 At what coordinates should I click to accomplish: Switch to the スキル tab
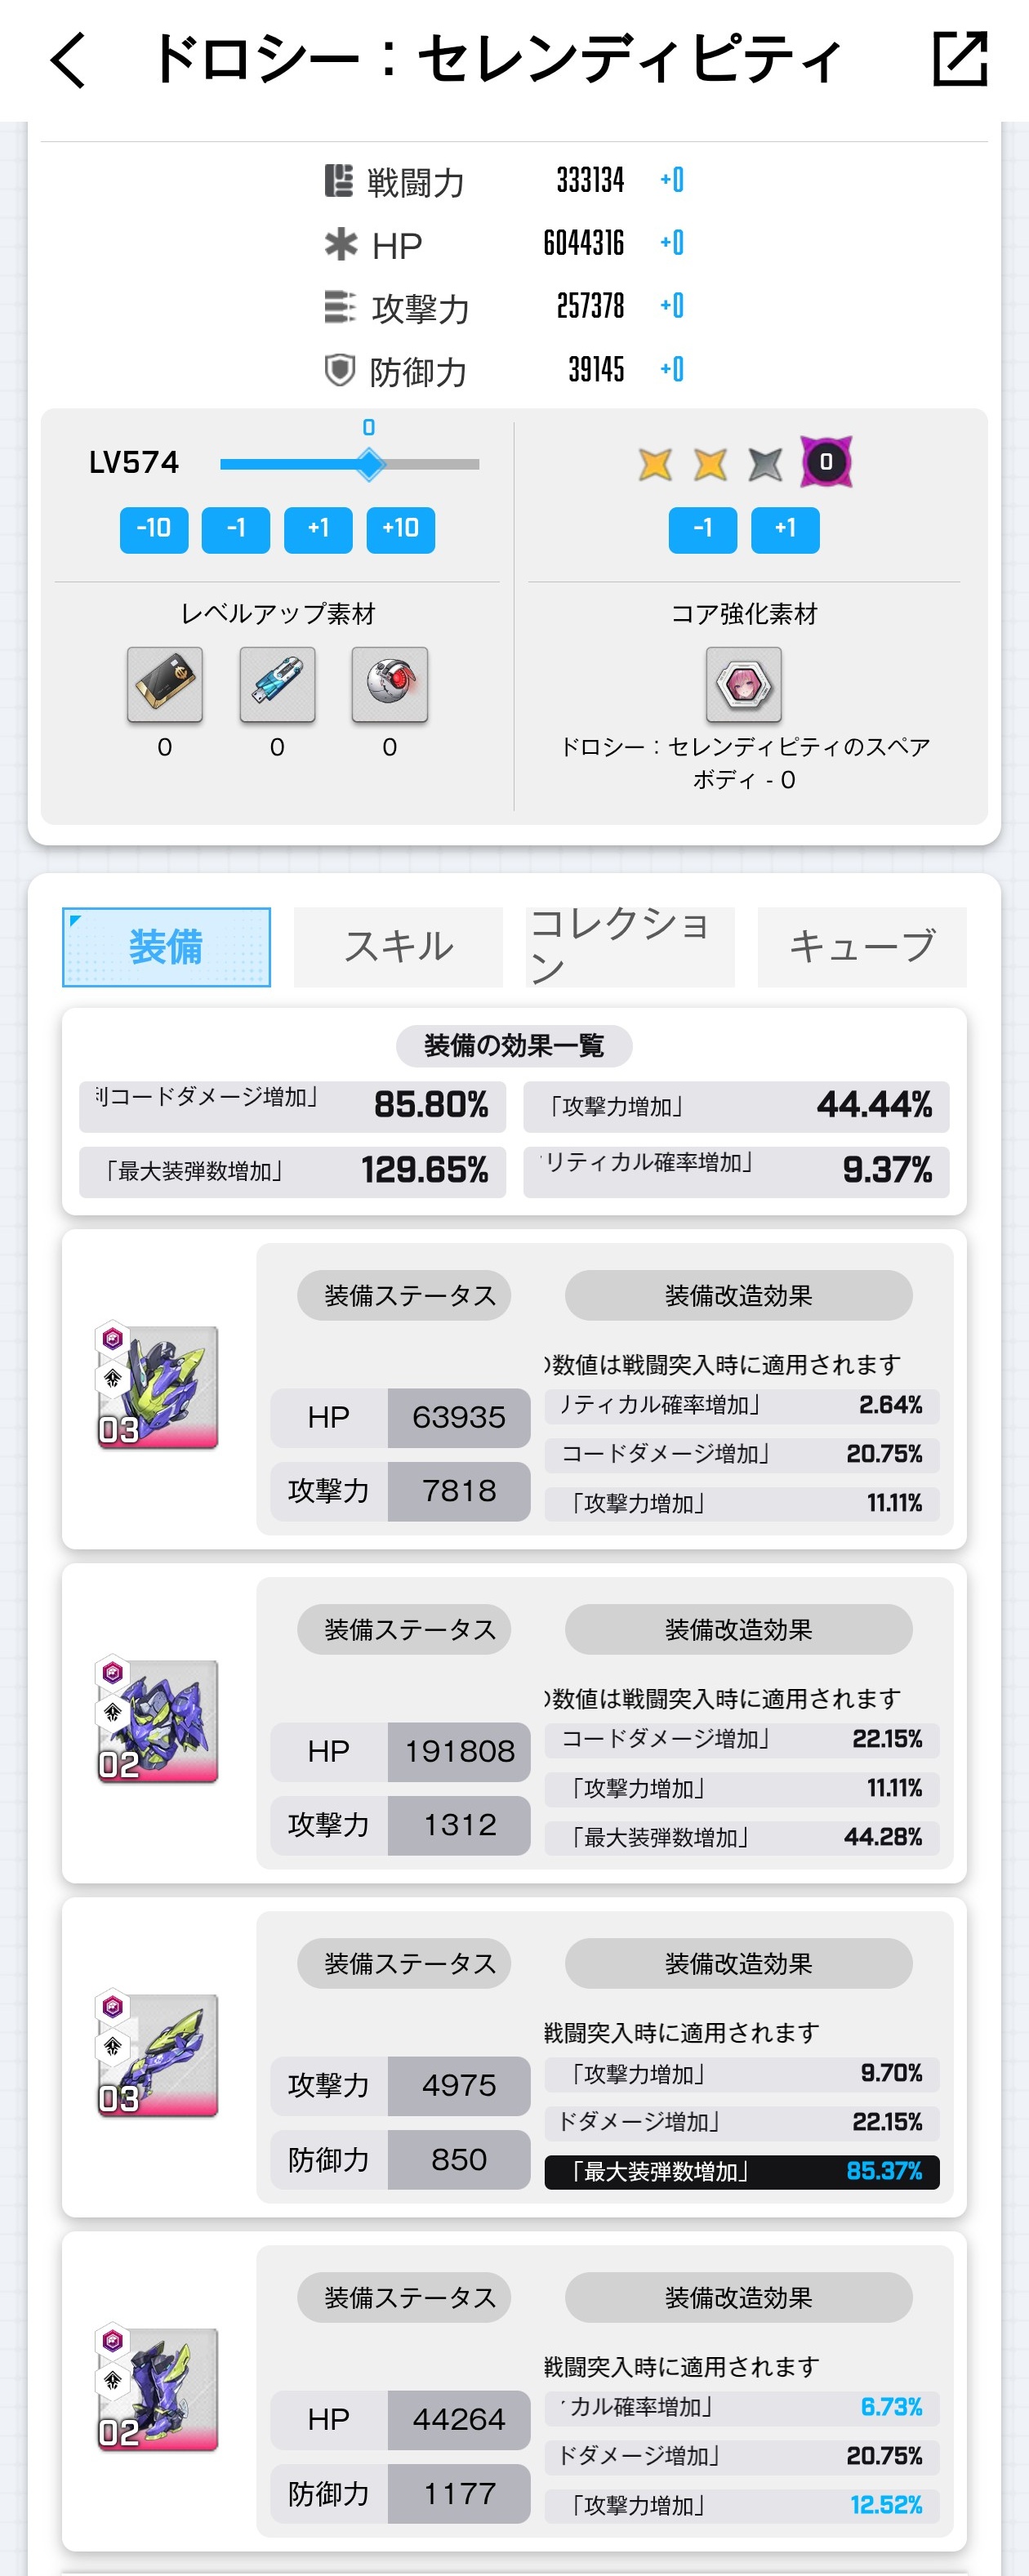[398, 946]
